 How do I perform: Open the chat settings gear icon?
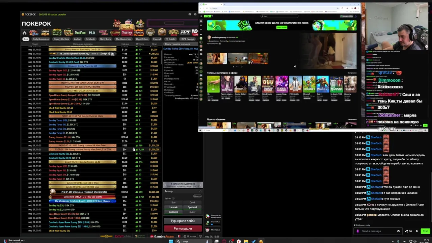[x=416, y=231]
